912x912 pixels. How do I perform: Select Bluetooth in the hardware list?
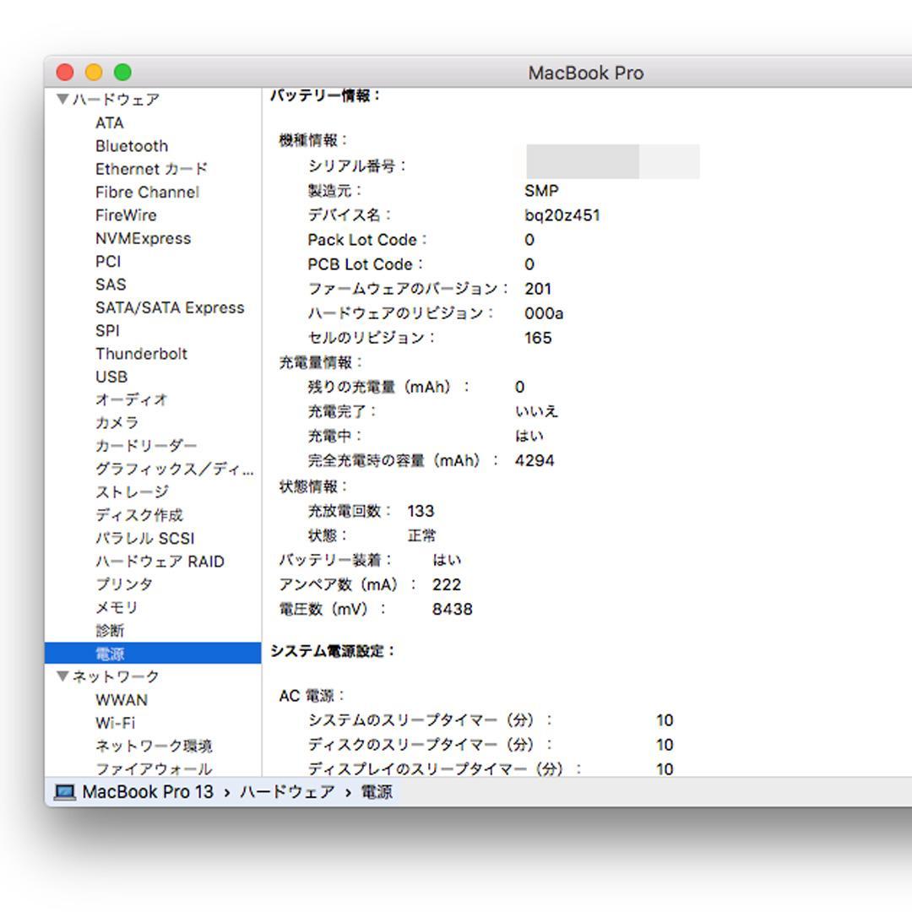(x=132, y=146)
